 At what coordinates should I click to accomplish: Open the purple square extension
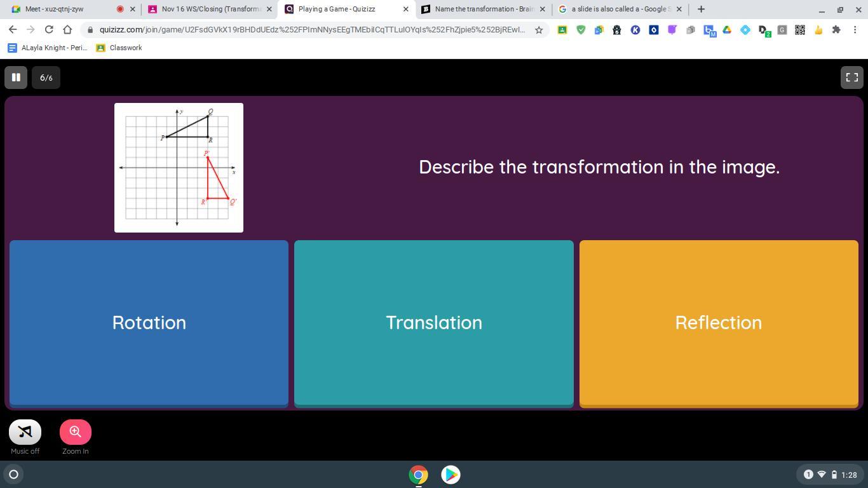click(672, 30)
